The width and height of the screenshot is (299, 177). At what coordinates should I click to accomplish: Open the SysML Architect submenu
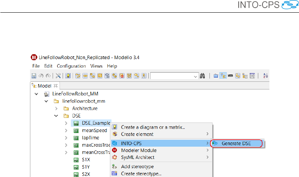point(162,157)
